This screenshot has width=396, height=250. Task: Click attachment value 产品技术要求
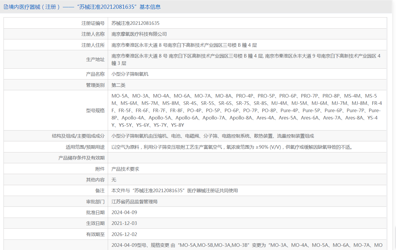point(126,169)
